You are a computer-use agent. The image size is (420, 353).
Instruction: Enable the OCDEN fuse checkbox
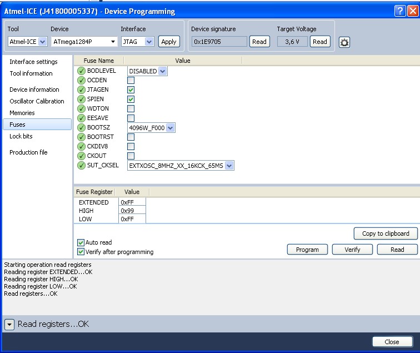[131, 81]
